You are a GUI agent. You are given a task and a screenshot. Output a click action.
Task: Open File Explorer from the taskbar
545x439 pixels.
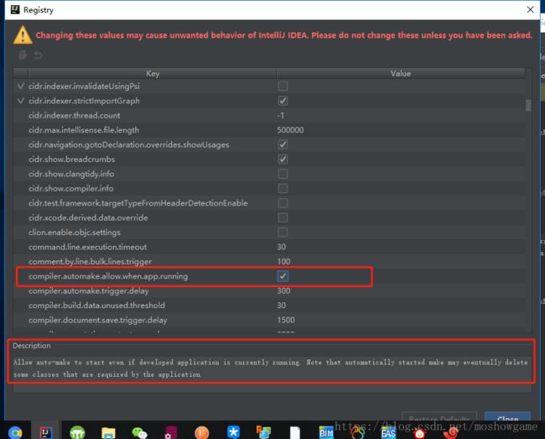(x=108, y=432)
